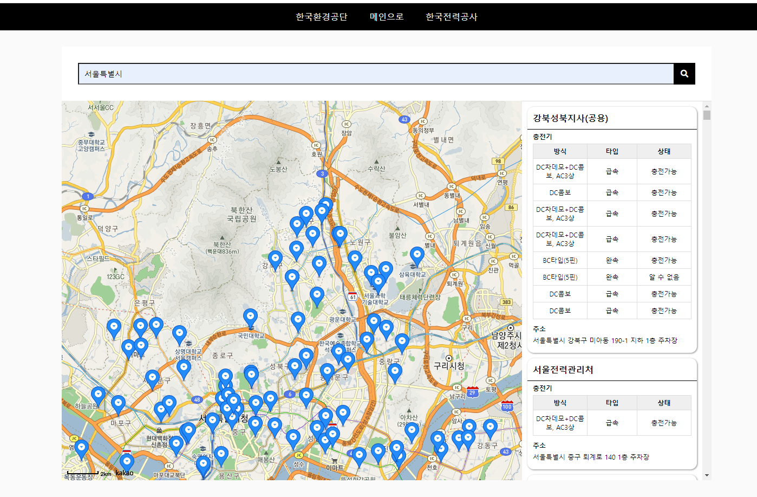Image resolution: width=757 pixels, height=497 pixels.
Task: Click the station list scrollbar up arrow
Action: [x=707, y=106]
